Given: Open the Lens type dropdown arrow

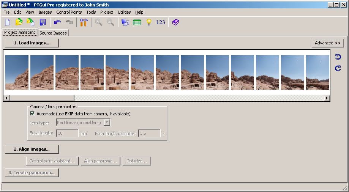Looking at the screenshot, I should [x=107, y=122].
